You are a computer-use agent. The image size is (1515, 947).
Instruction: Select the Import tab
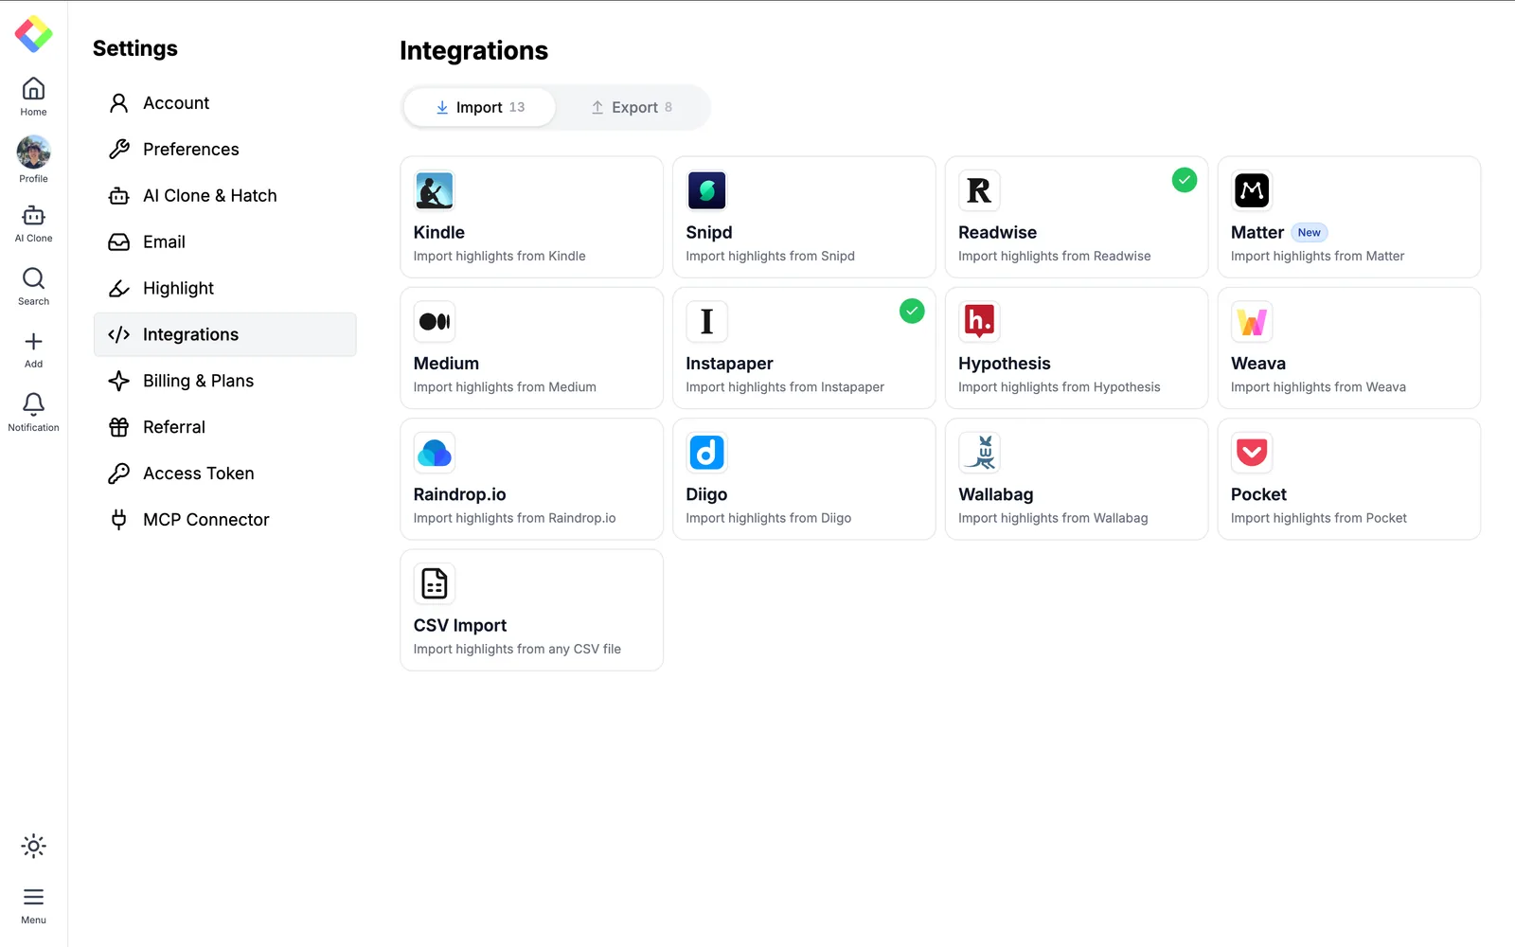pyautogui.click(x=480, y=107)
